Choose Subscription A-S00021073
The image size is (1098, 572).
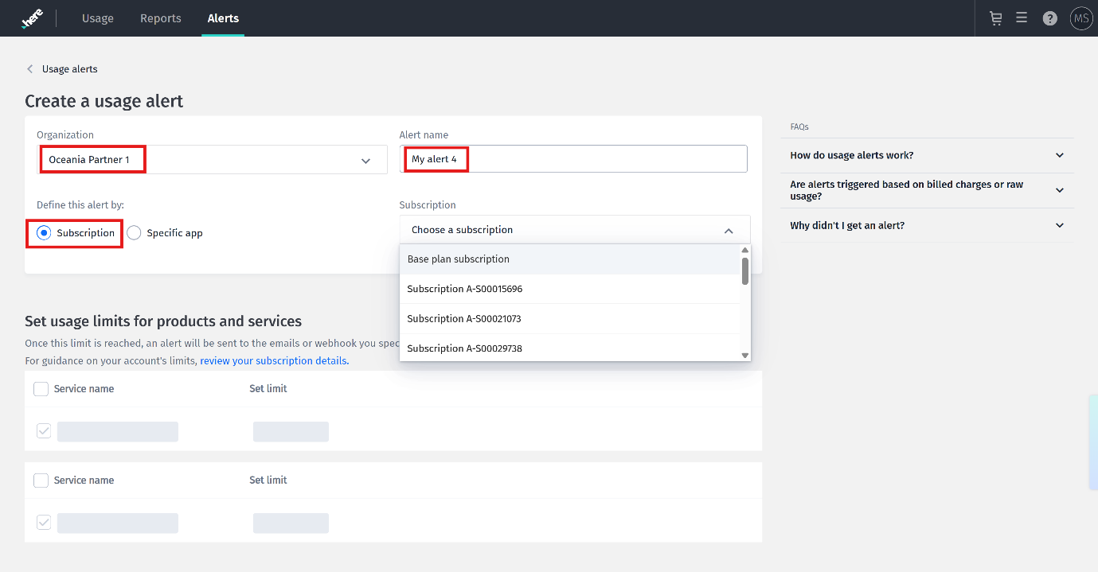(570, 318)
